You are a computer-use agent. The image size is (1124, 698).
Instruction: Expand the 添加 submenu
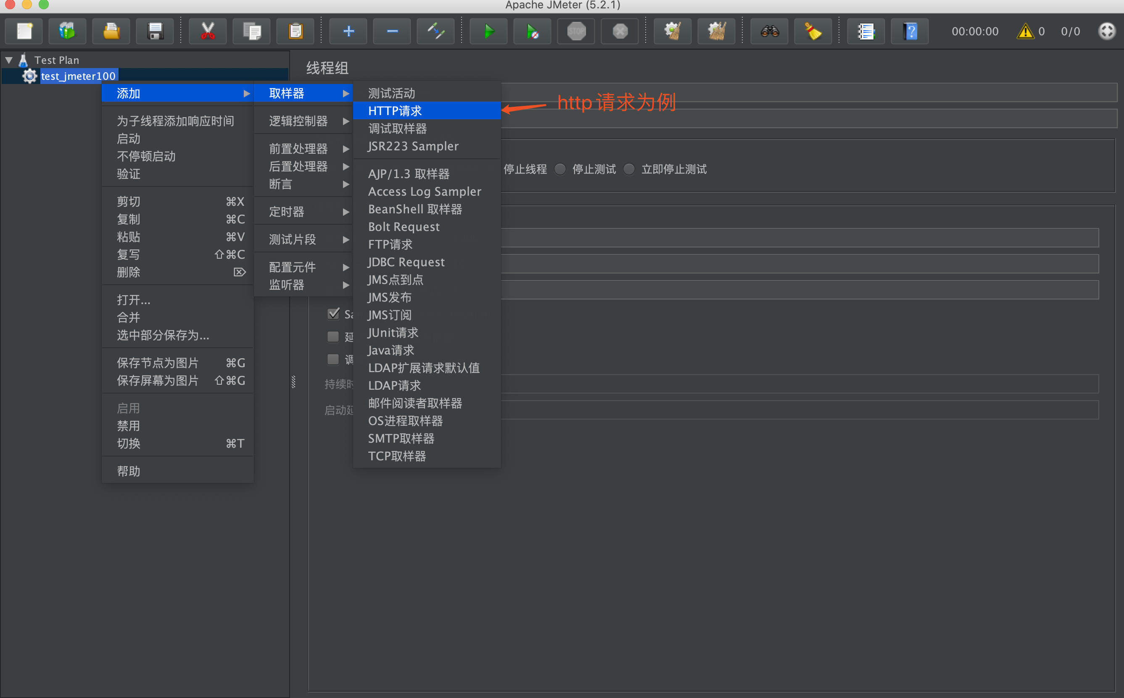177,93
